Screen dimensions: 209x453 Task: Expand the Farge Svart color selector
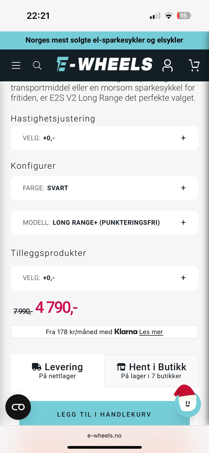[x=104, y=188]
